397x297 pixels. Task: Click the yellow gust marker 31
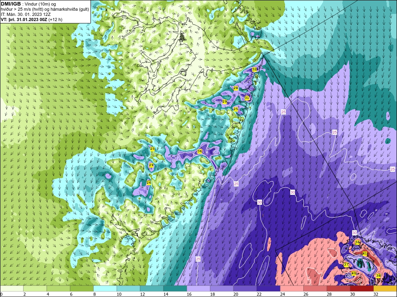pyautogui.click(x=247, y=98)
